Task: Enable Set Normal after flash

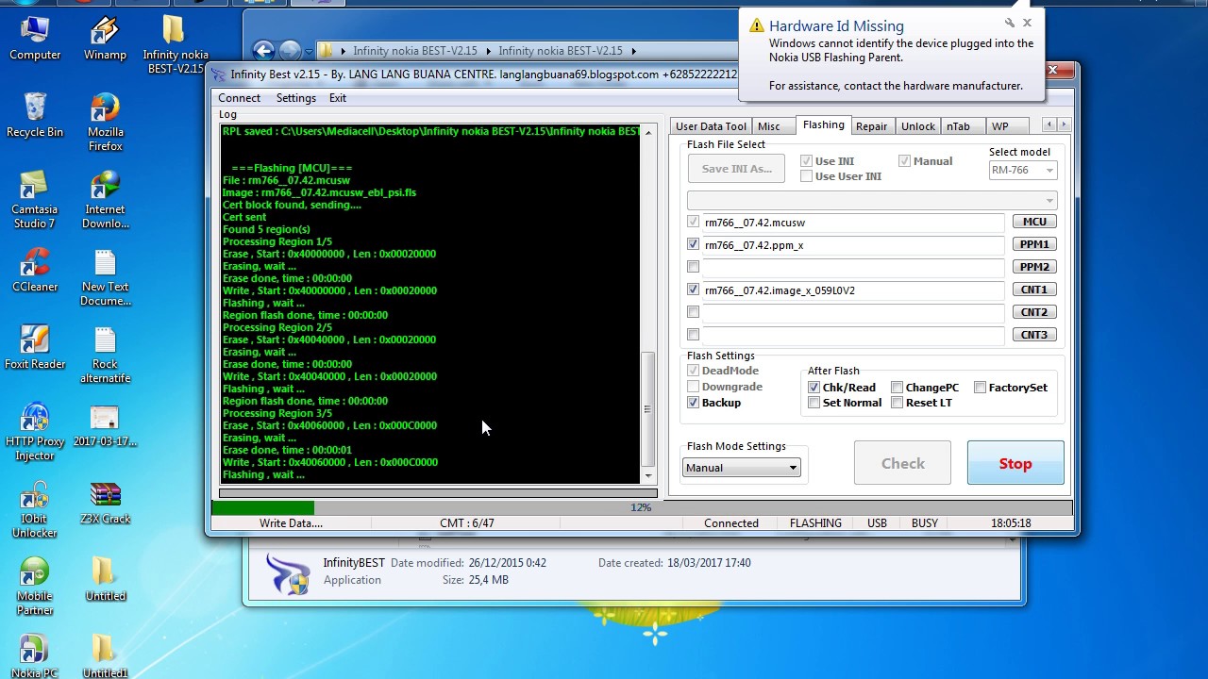Action: (814, 403)
